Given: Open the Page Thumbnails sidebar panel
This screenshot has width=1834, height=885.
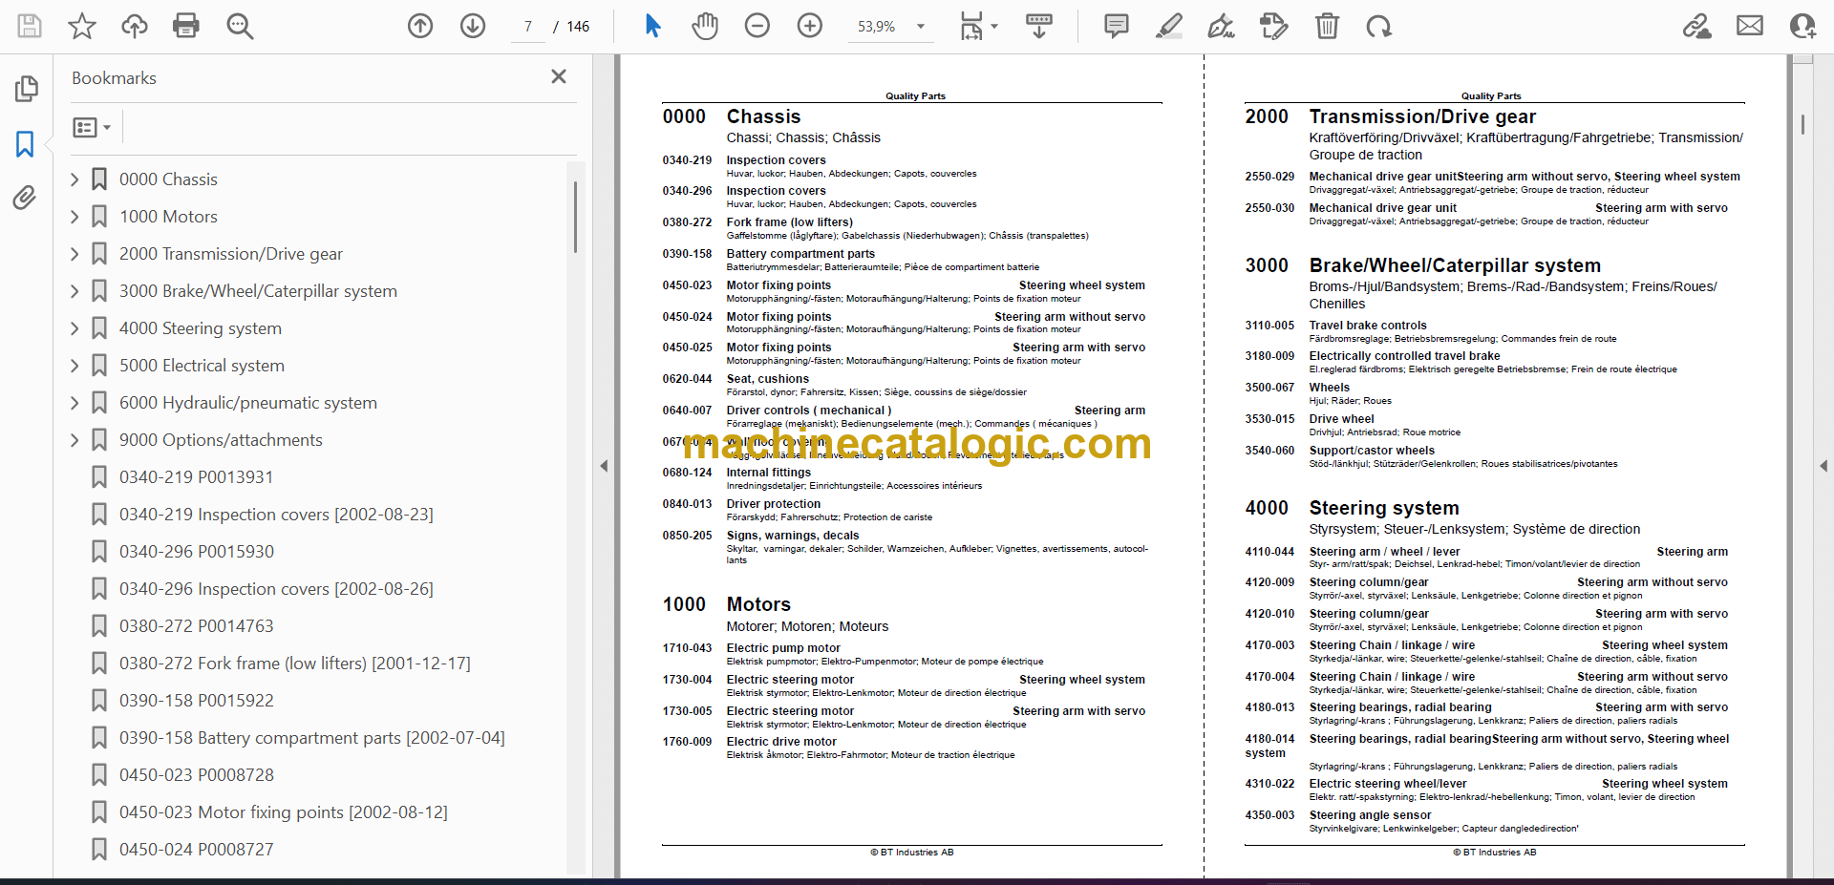Looking at the screenshot, I should (x=26, y=89).
